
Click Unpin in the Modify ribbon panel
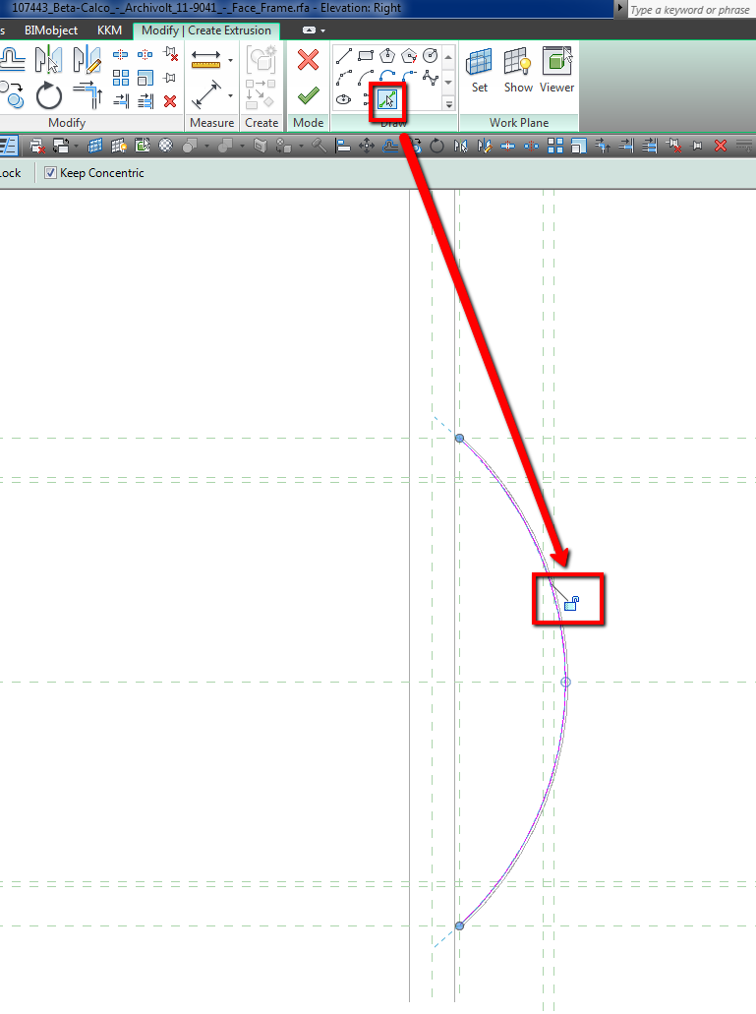tap(171, 55)
